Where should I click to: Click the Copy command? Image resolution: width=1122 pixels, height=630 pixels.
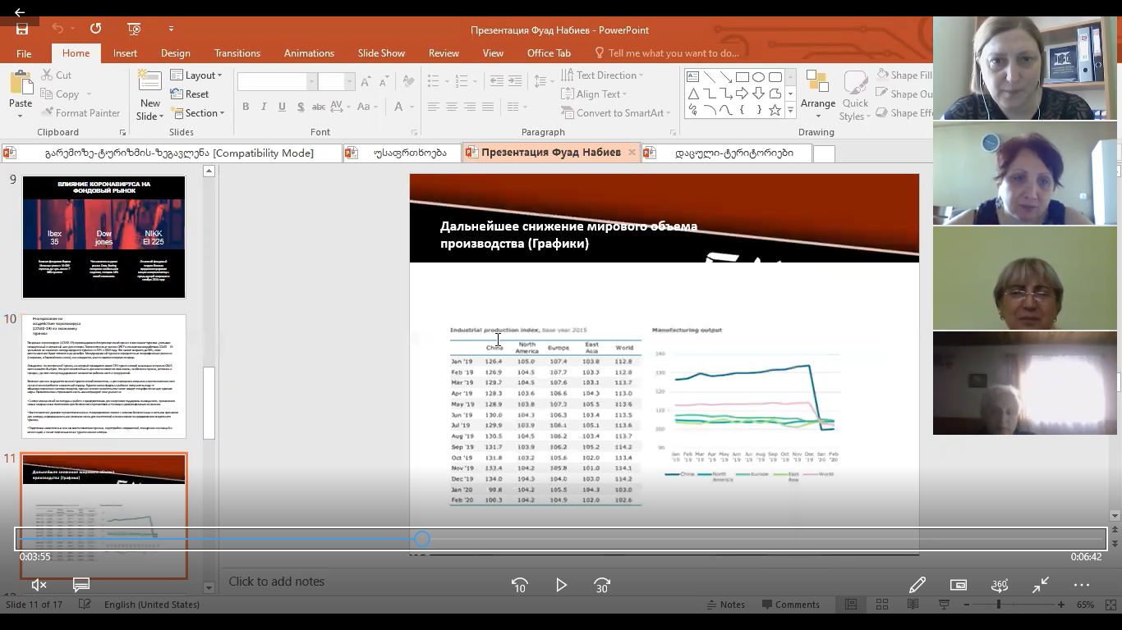click(66, 94)
